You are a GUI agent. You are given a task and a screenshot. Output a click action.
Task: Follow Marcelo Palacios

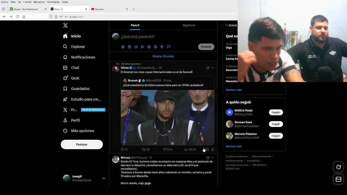click(x=276, y=136)
